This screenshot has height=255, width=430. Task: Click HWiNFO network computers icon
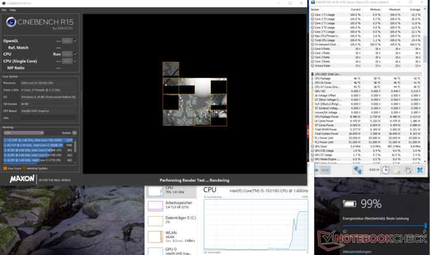coord(358,170)
